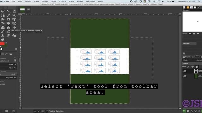
Task: Raise the layer with the up arrow
Action: coord(192,111)
